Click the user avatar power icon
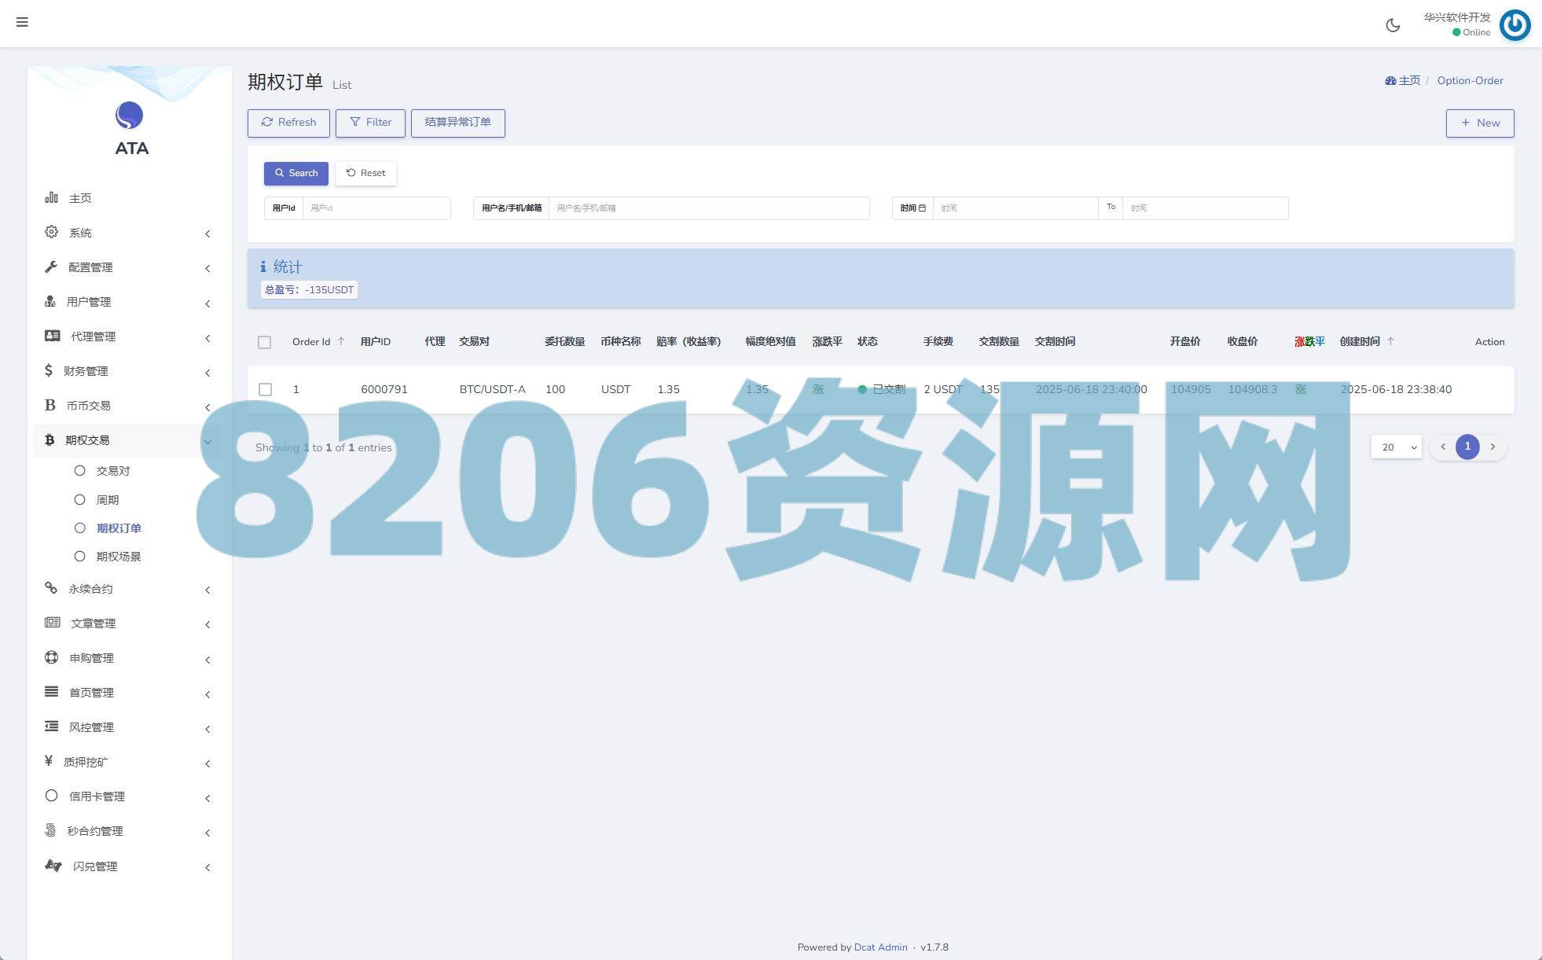 tap(1514, 24)
